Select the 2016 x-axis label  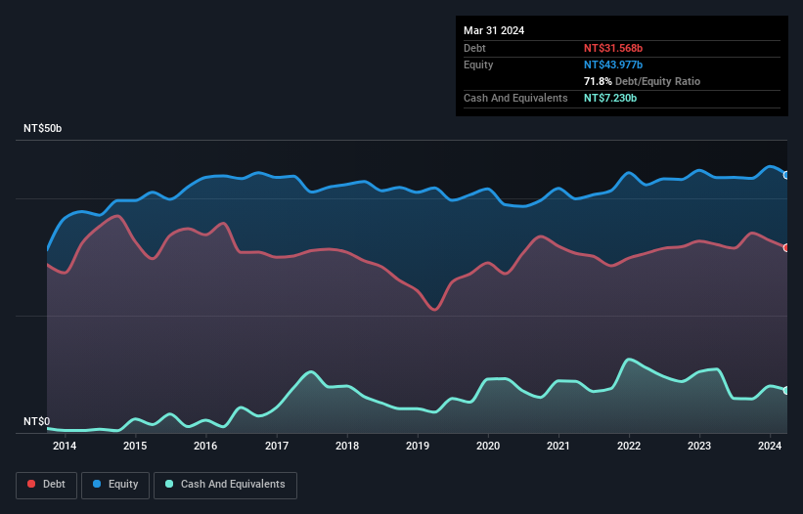205,447
